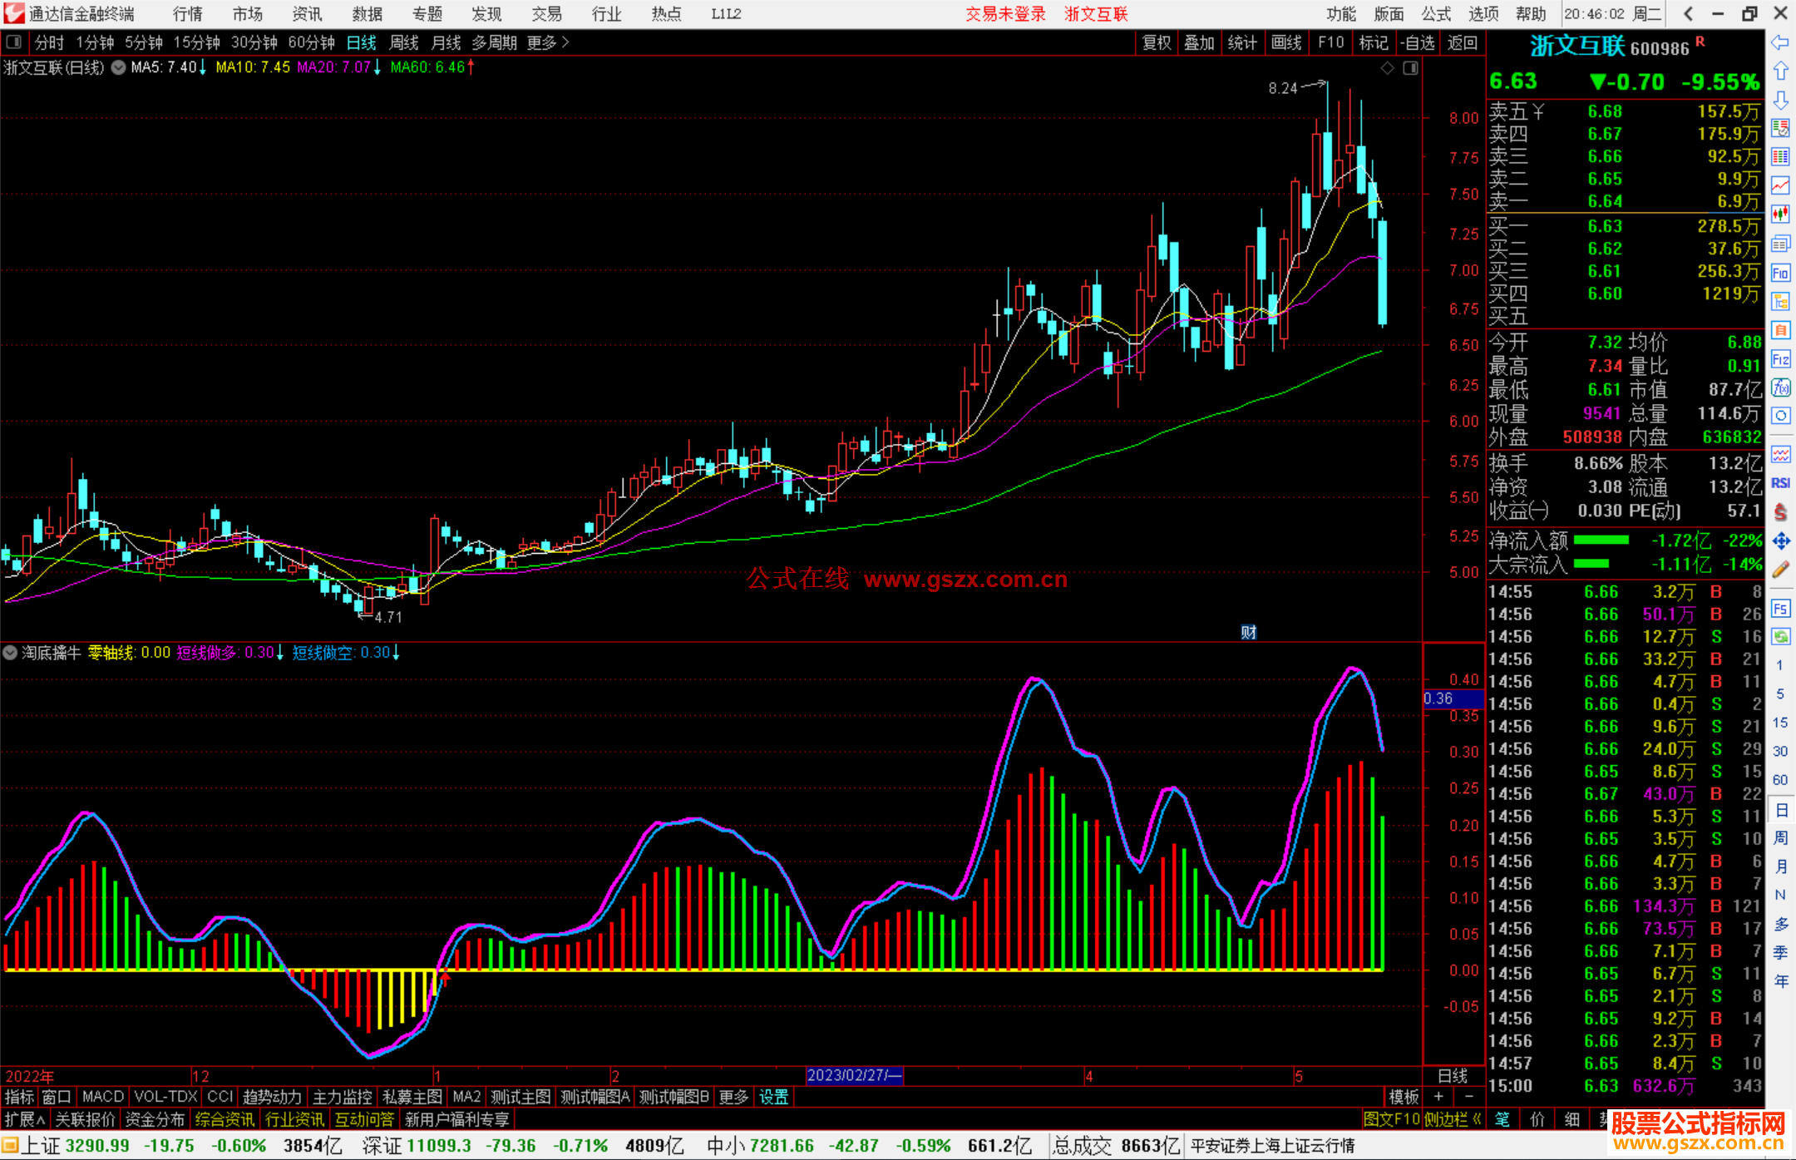
Task: Toggle the 淘底擒牛 indicator collapse circle
Action: 10,653
